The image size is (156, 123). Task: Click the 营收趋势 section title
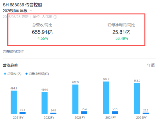(x=10, y=65)
